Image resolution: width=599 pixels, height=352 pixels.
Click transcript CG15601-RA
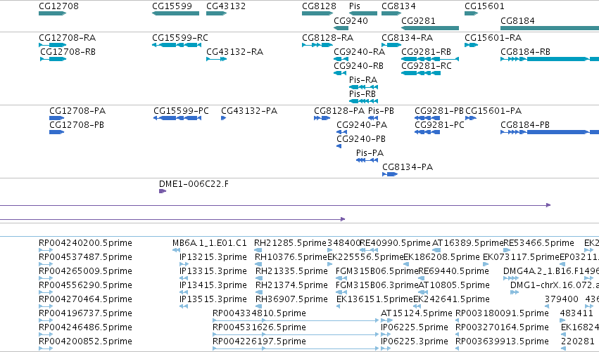[471, 45]
